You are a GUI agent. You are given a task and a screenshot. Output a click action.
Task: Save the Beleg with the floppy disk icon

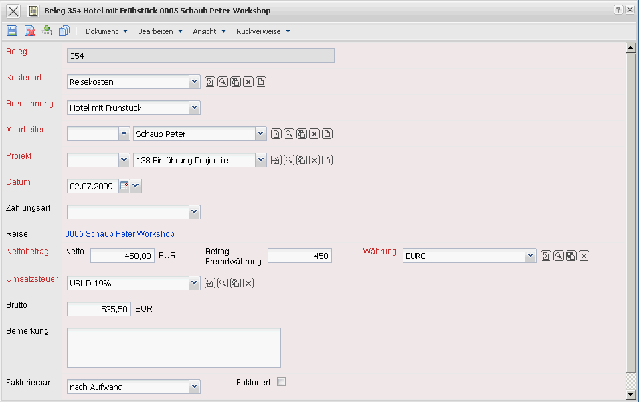click(x=12, y=31)
